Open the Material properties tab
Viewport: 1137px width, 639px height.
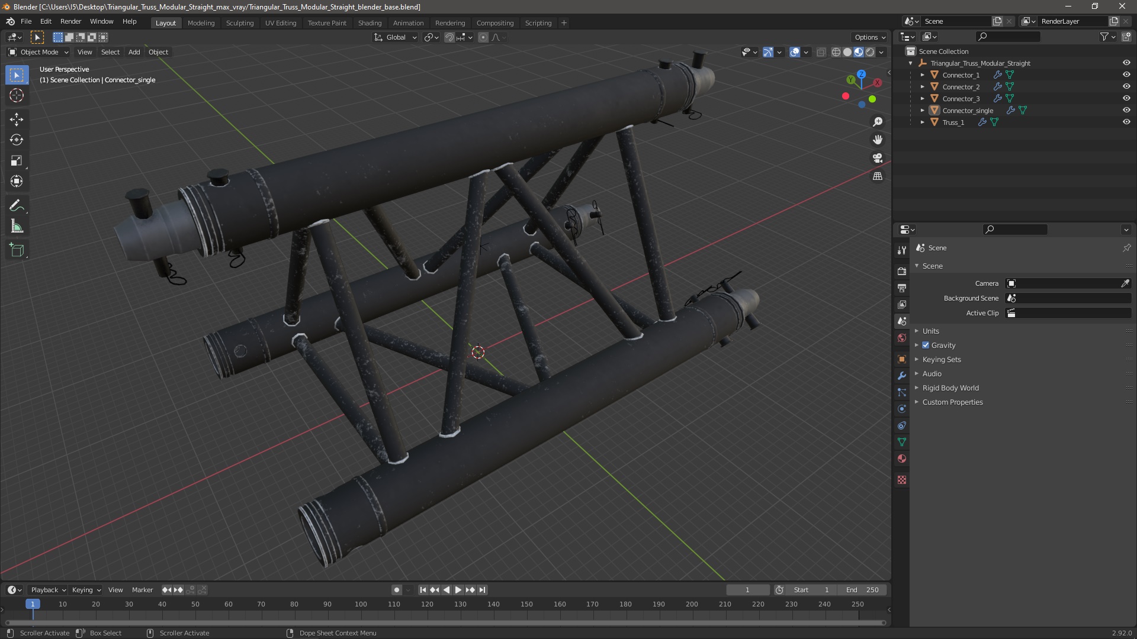(902, 459)
